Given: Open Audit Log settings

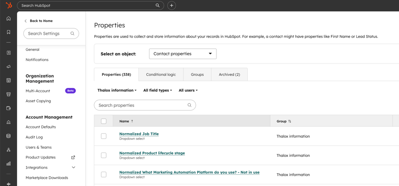Looking at the screenshot, I should point(34,137).
